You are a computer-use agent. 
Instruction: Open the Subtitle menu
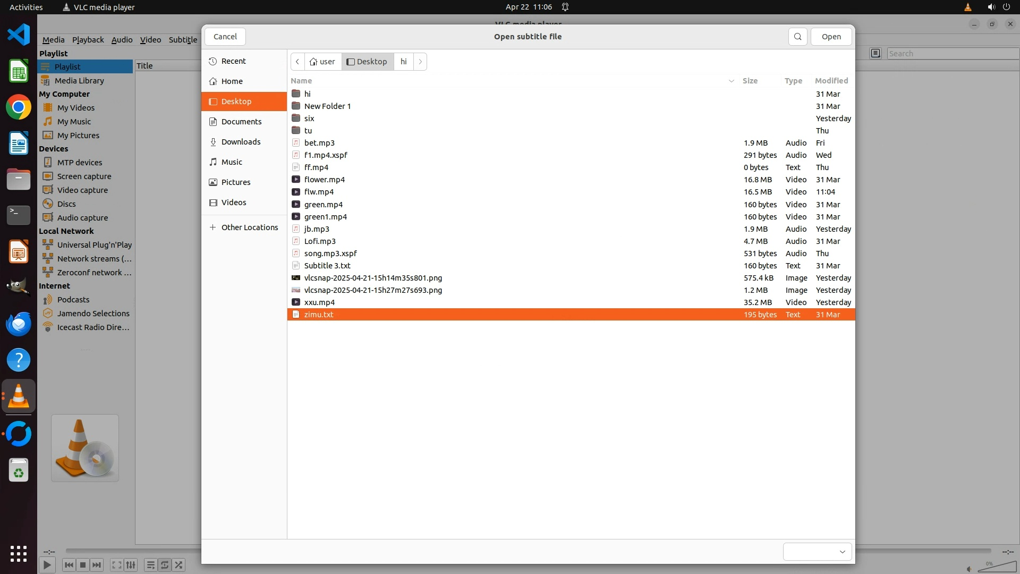click(183, 39)
